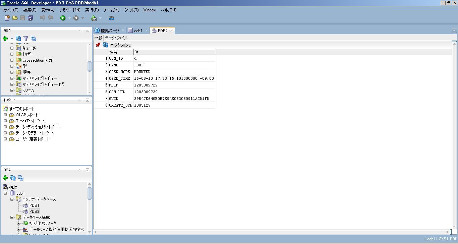
Task: Open the Forward button history dropdown
Action: point(83,18)
